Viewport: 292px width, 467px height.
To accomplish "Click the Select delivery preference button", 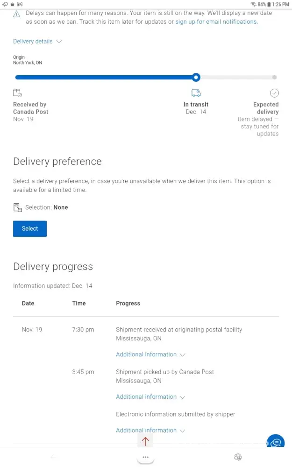I will tap(30, 229).
